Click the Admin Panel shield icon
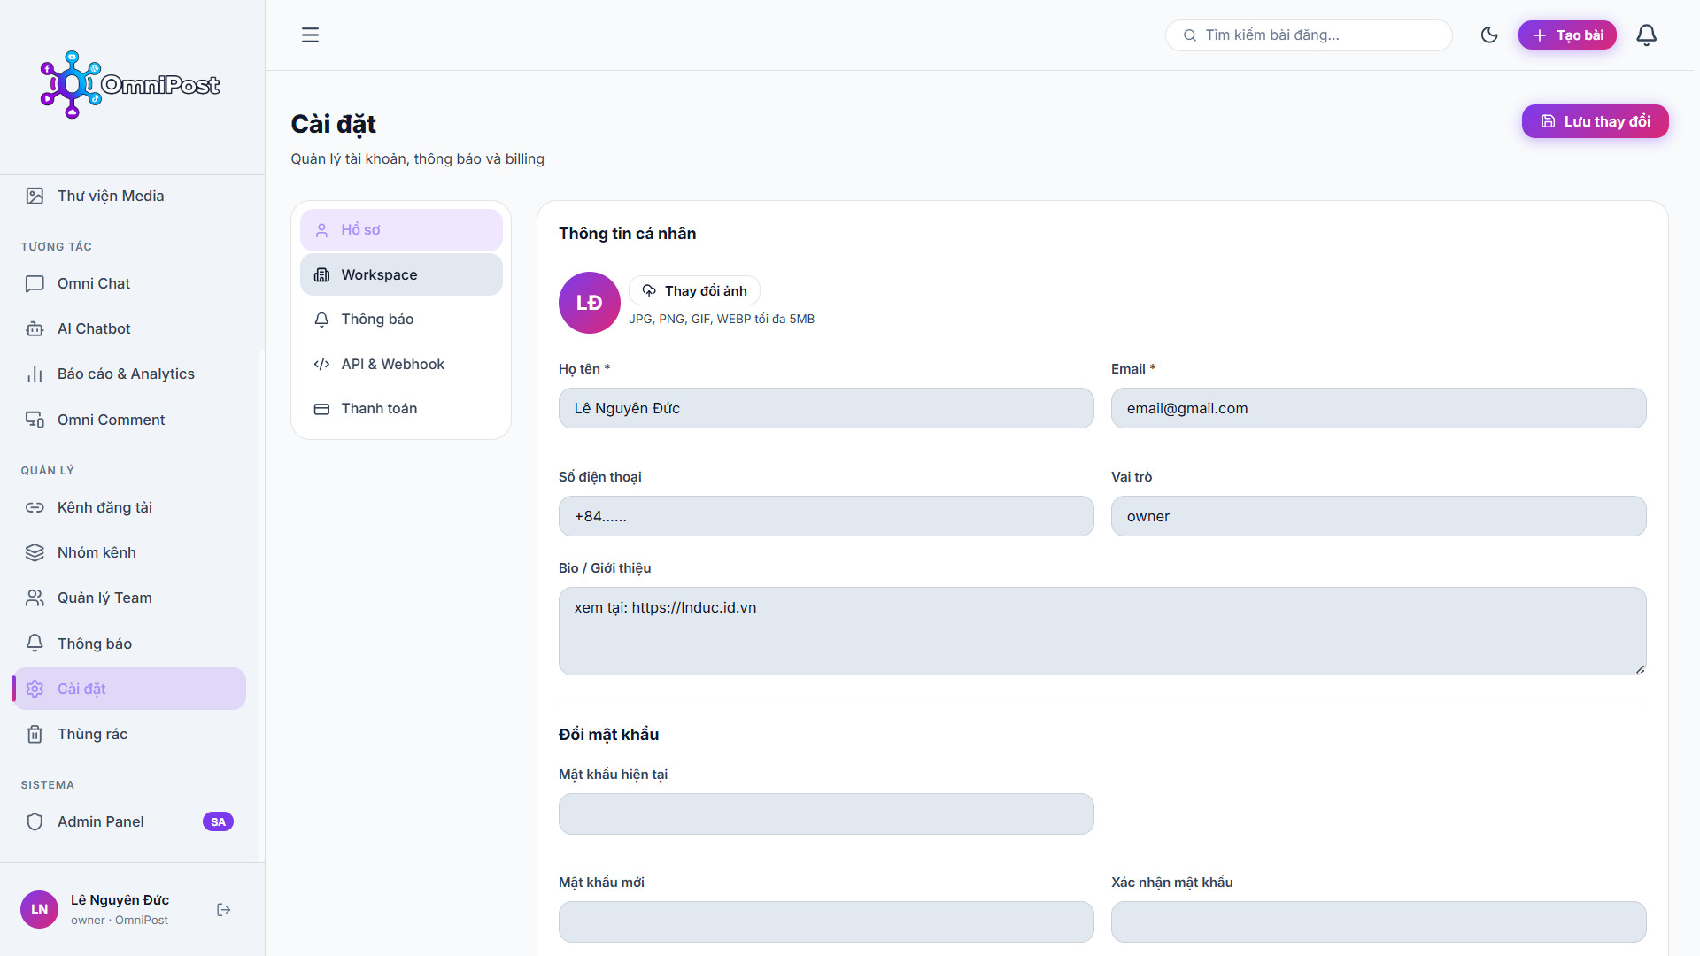Viewport: 1700px width, 956px height. [35, 822]
